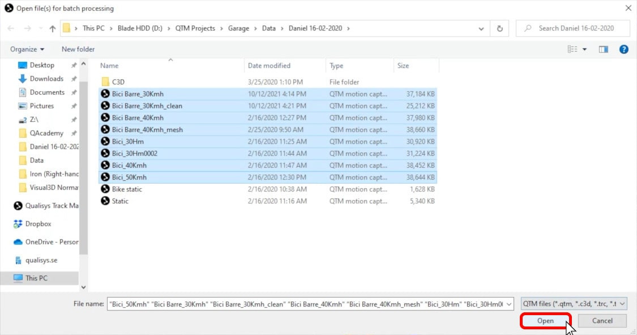This screenshot has width=637, height=335.
Task: Expand the File name history dropdown
Action: click(508, 304)
